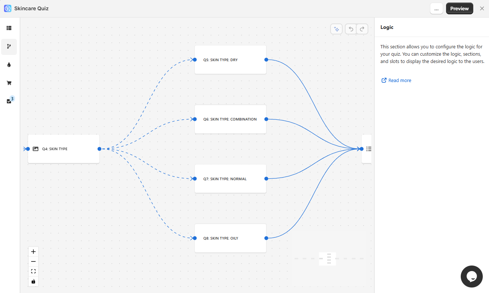The width and height of the screenshot is (489, 293).
Task: Open the shopping cart sidebar icon
Action: [9, 83]
